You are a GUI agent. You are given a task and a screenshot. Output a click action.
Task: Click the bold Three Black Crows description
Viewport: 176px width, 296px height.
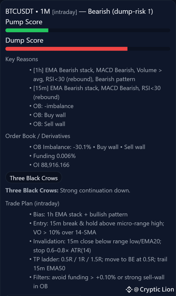pyautogui.click(x=32, y=190)
